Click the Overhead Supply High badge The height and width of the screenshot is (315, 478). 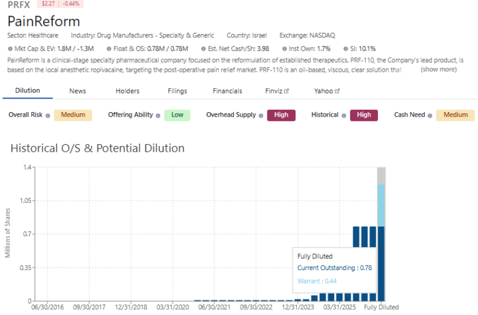(x=281, y=115)
